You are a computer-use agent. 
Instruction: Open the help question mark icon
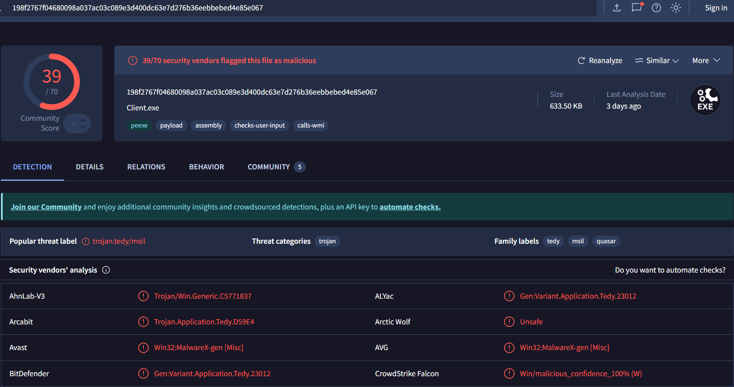[656, 8]
